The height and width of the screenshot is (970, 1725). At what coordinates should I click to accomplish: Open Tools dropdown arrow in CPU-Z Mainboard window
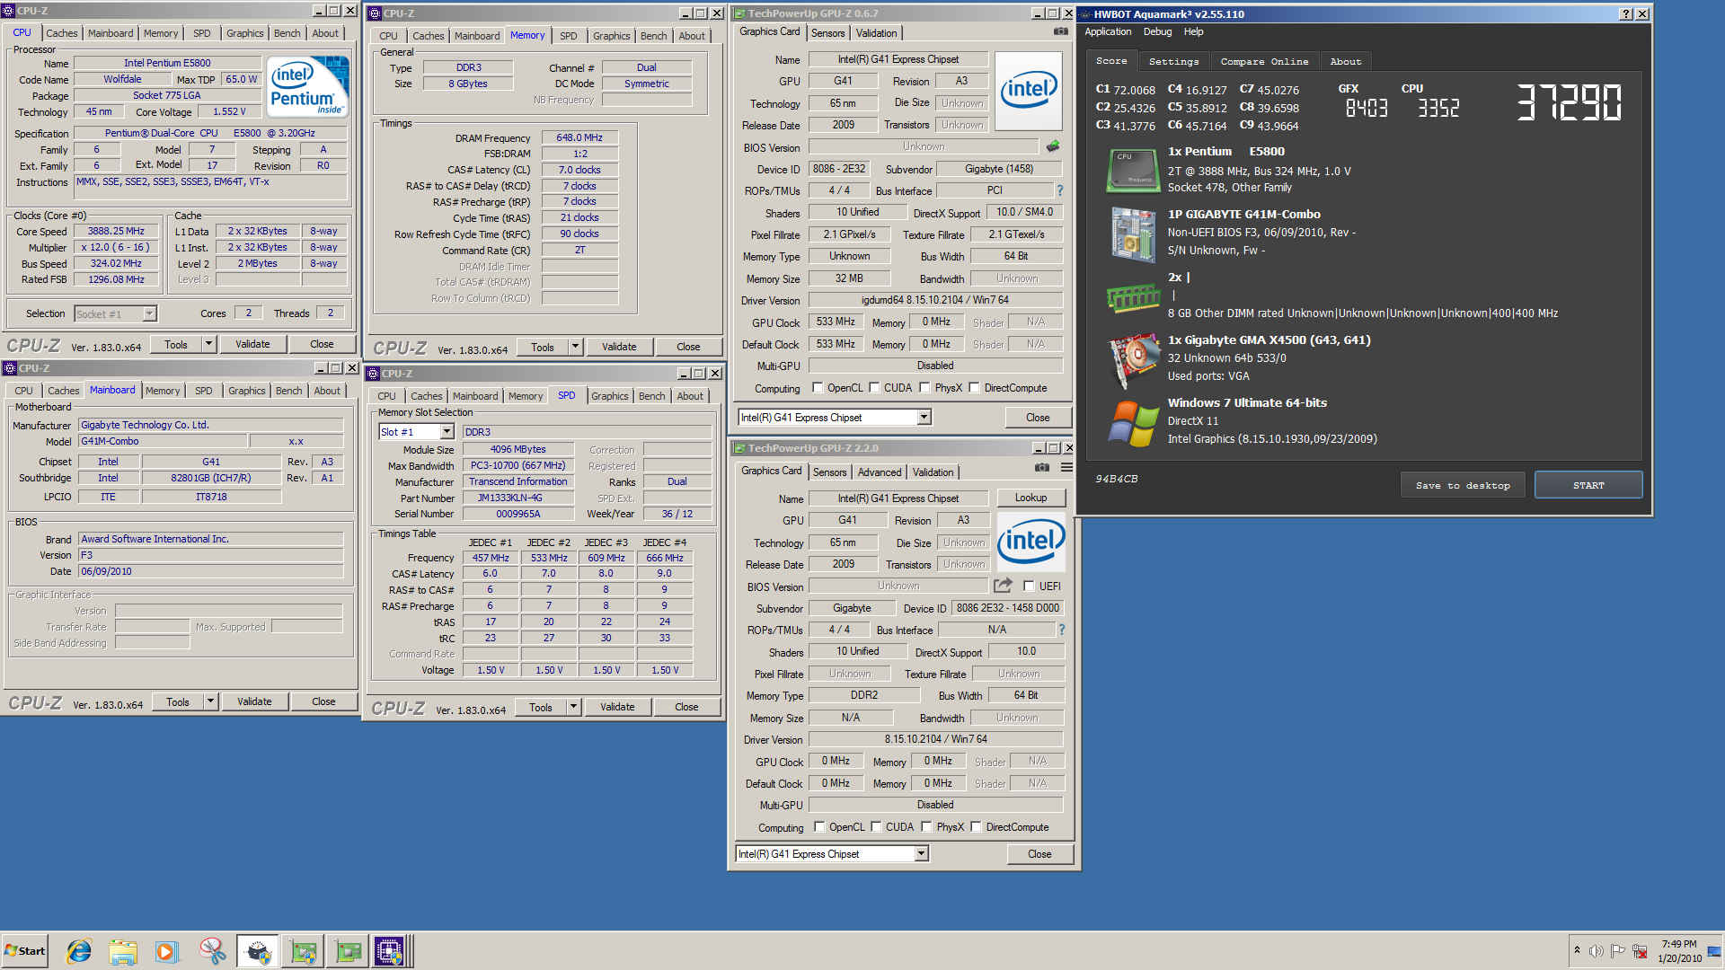[210, 701]
